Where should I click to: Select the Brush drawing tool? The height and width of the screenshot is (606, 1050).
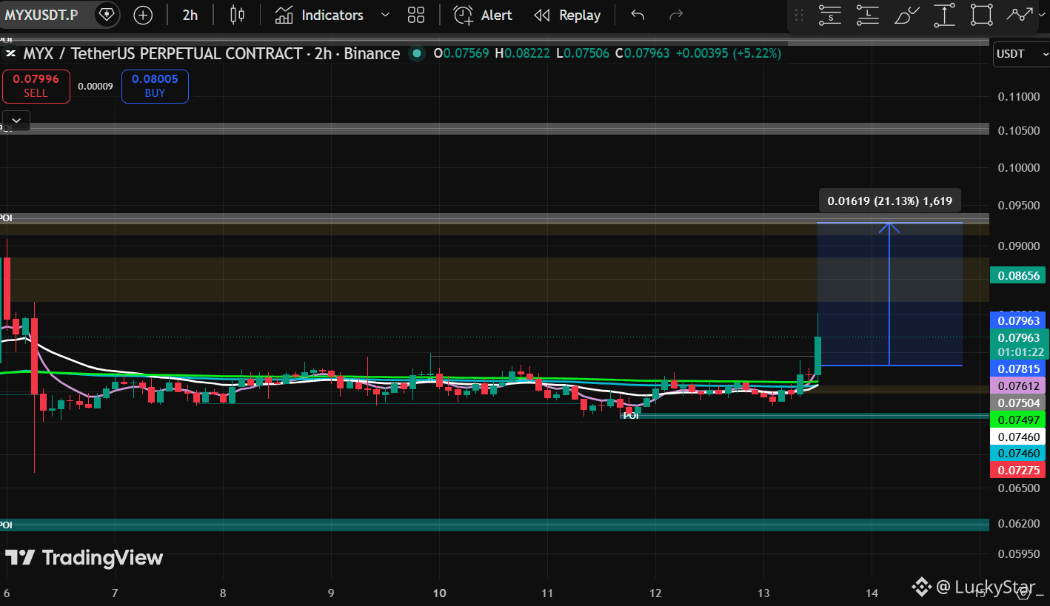906,15
